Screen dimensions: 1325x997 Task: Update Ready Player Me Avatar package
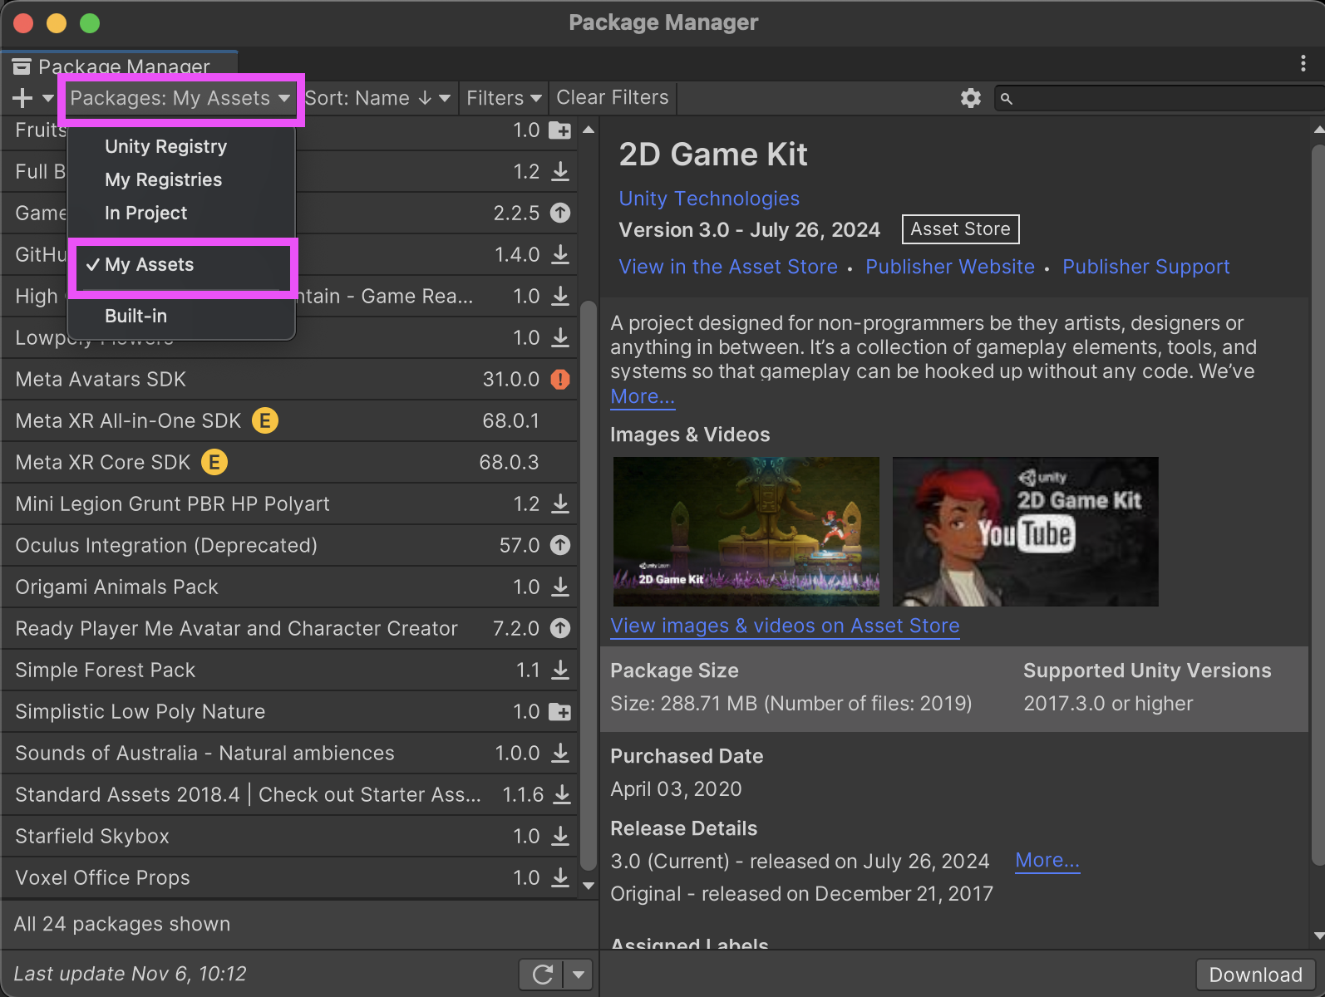(561, 628)
